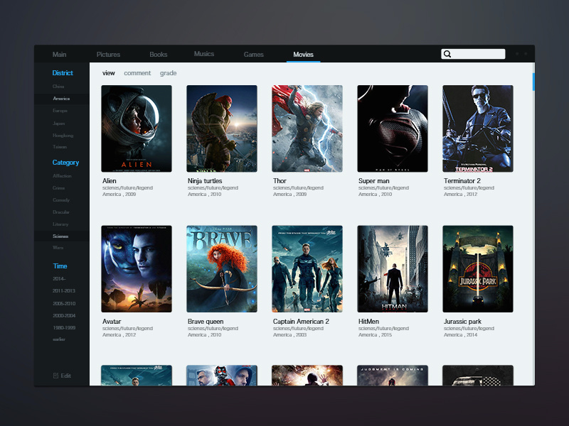This screenshot has width=569, height=426.
Task: Select Japan in District list
Action: 59,123
